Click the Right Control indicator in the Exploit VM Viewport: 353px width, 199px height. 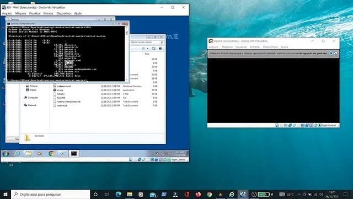[x=329, y=125]
